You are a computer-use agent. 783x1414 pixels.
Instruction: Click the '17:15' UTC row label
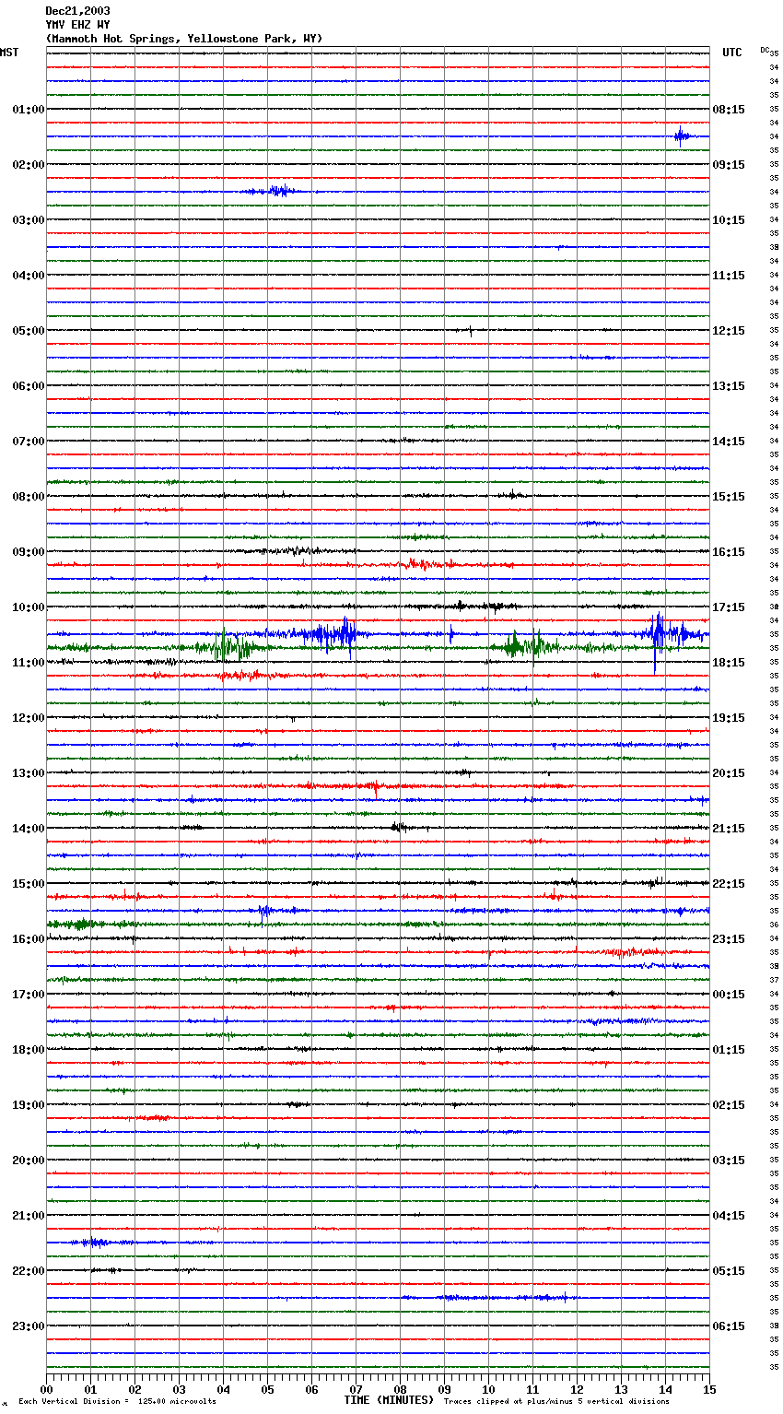(x=729, y=607)
